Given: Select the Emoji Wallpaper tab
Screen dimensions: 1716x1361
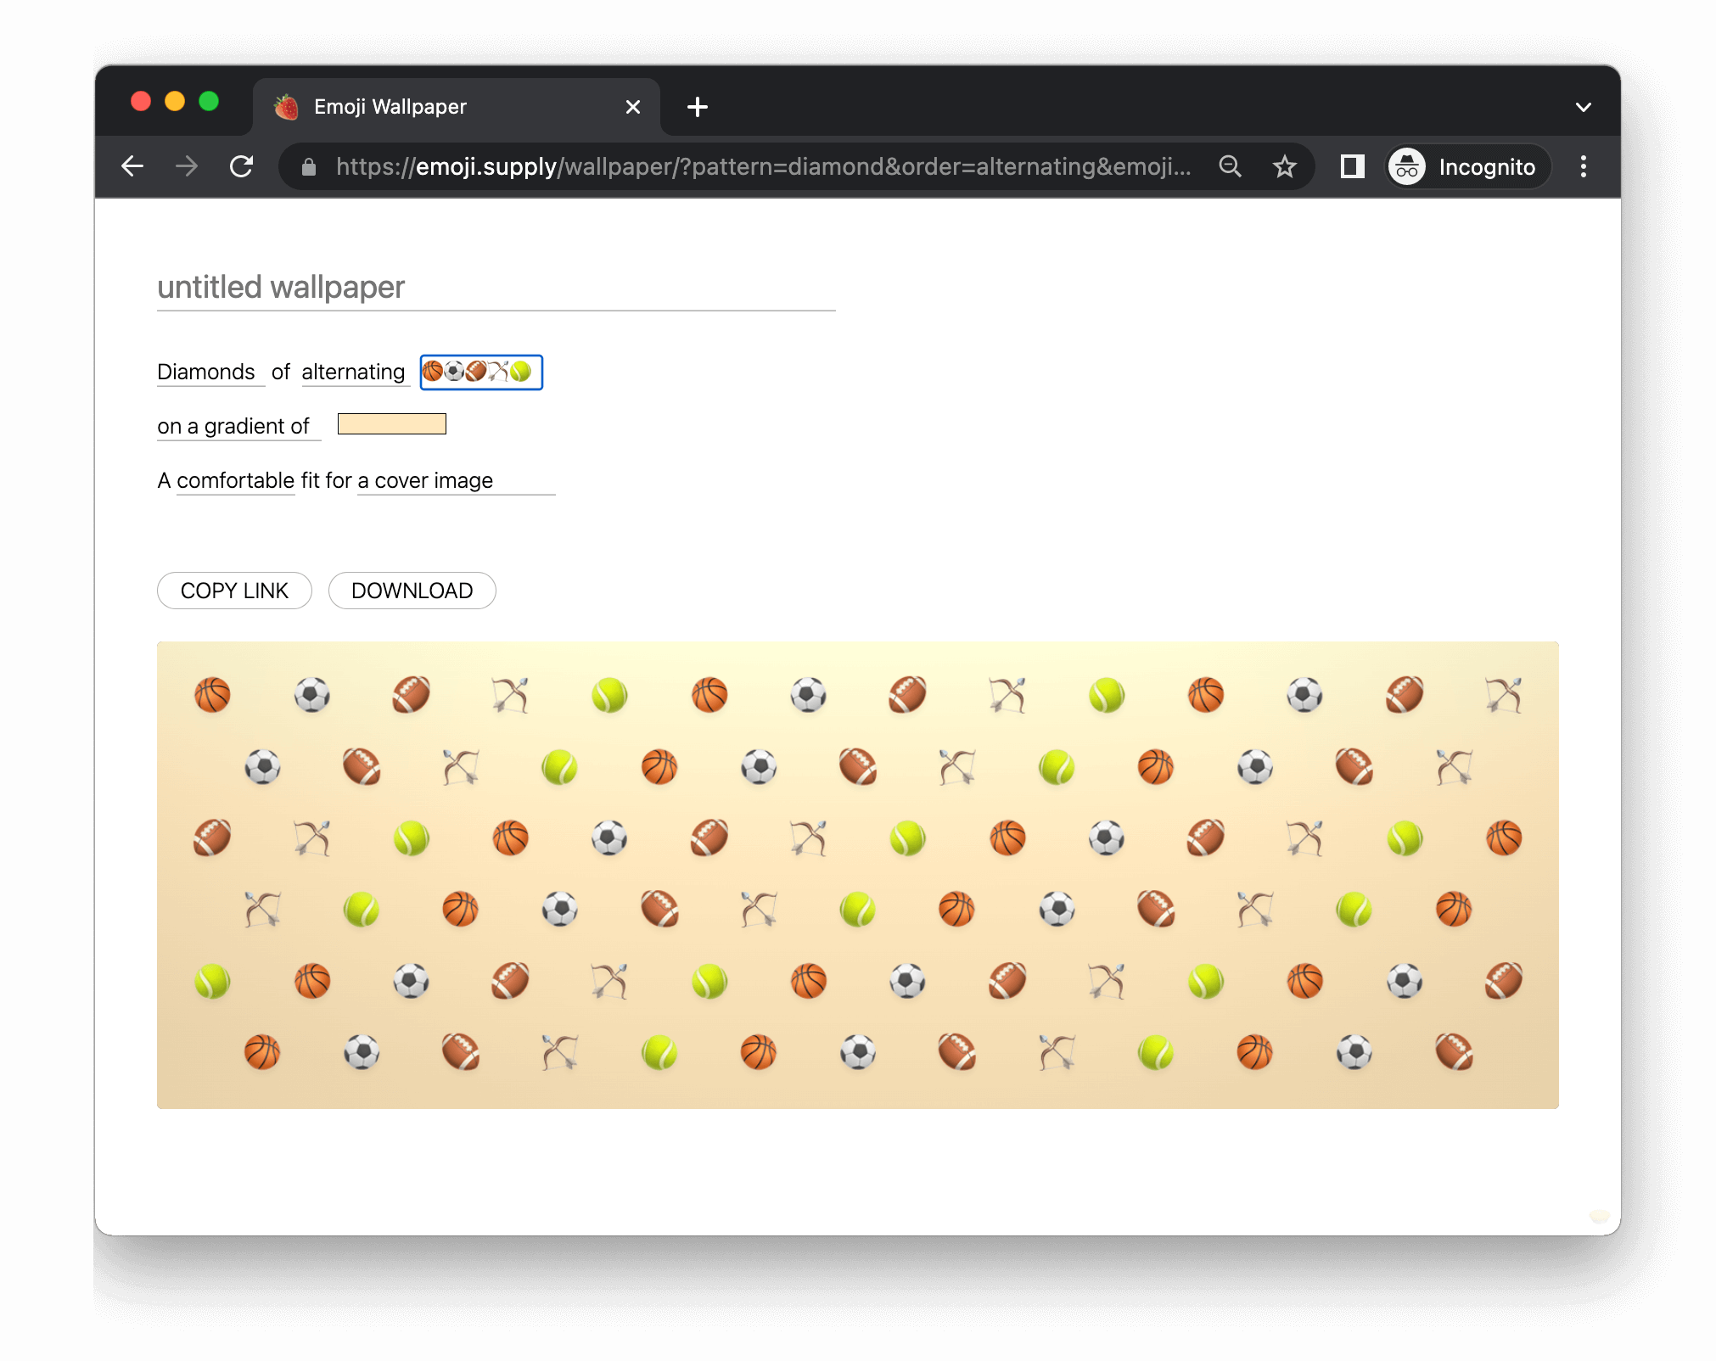Looking at the screenshot, I should click(x=441, y=107).
